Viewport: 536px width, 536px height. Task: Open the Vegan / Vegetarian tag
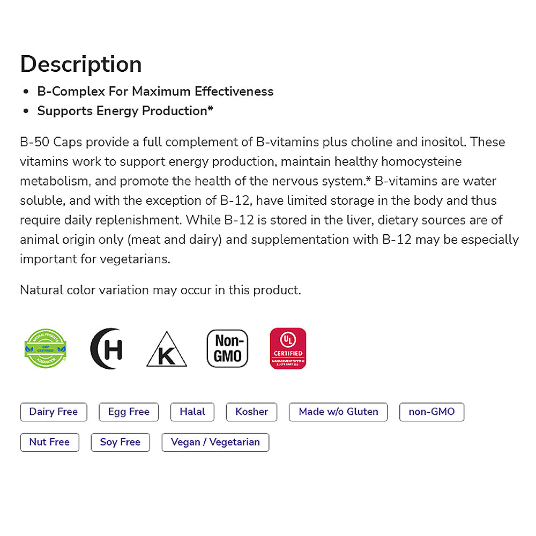pyautogui.click(x=215, y=442)
